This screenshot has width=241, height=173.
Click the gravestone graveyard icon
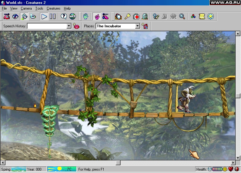point(145,16)
